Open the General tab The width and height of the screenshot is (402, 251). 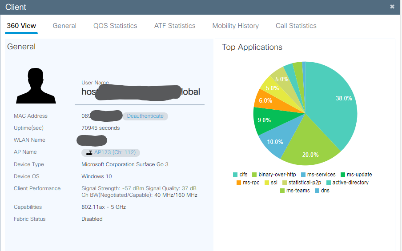click(64, 26)
